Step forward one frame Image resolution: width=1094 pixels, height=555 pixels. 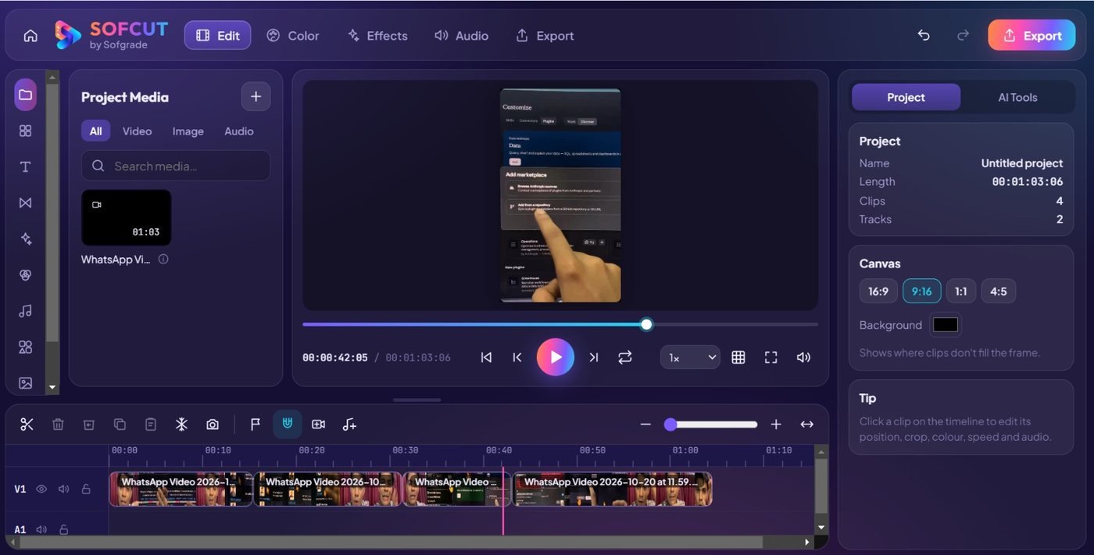pos(593,357)
